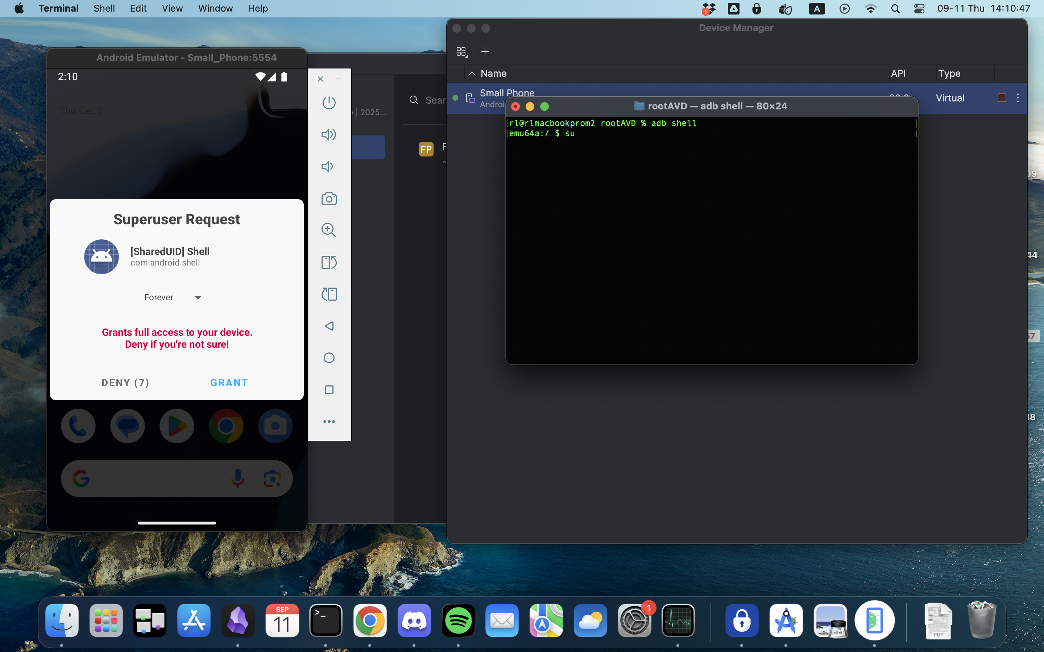Open the Help menu
Screen dimensions: 1044x652
[257, 8]
